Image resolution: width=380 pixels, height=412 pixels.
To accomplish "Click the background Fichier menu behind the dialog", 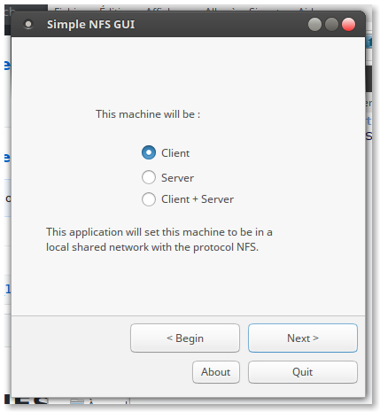I will [x=66, y=9].
